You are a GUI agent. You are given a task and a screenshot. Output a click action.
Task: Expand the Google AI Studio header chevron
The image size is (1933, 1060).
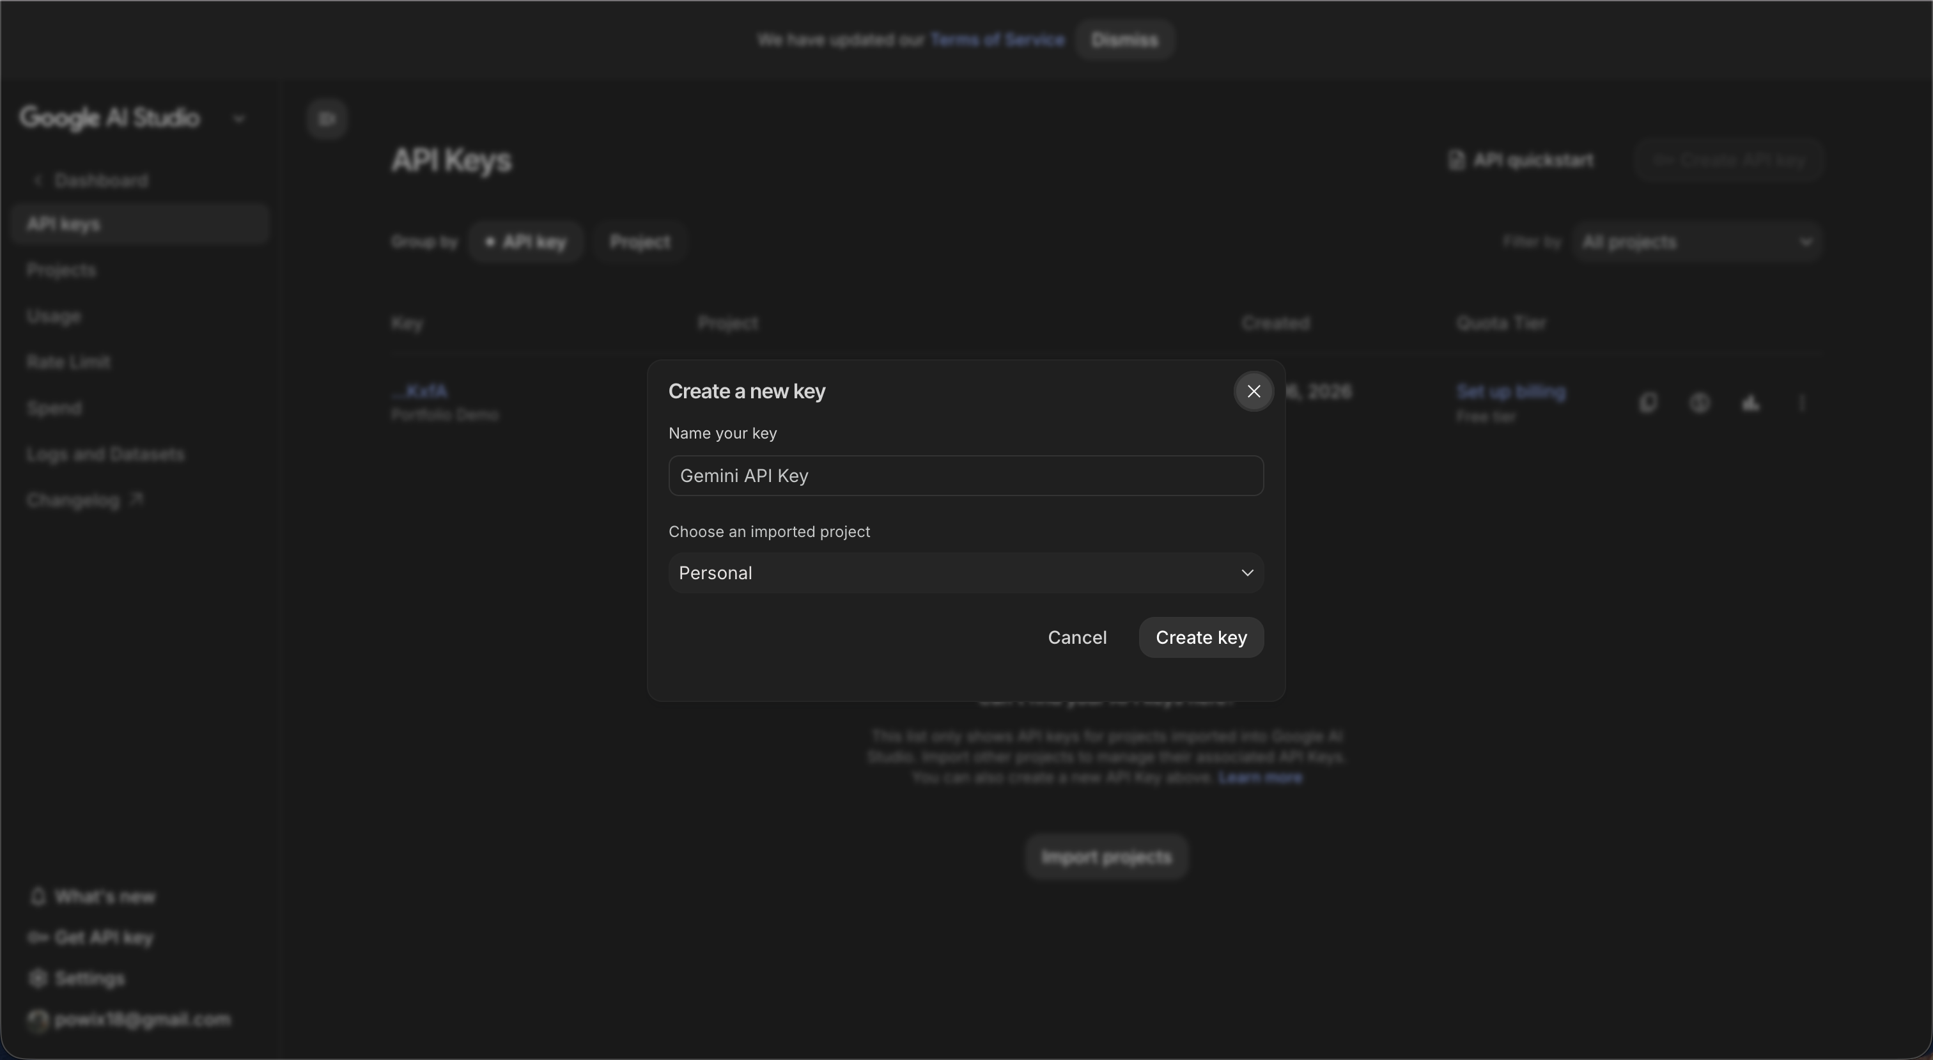click(x=239, y=119)
